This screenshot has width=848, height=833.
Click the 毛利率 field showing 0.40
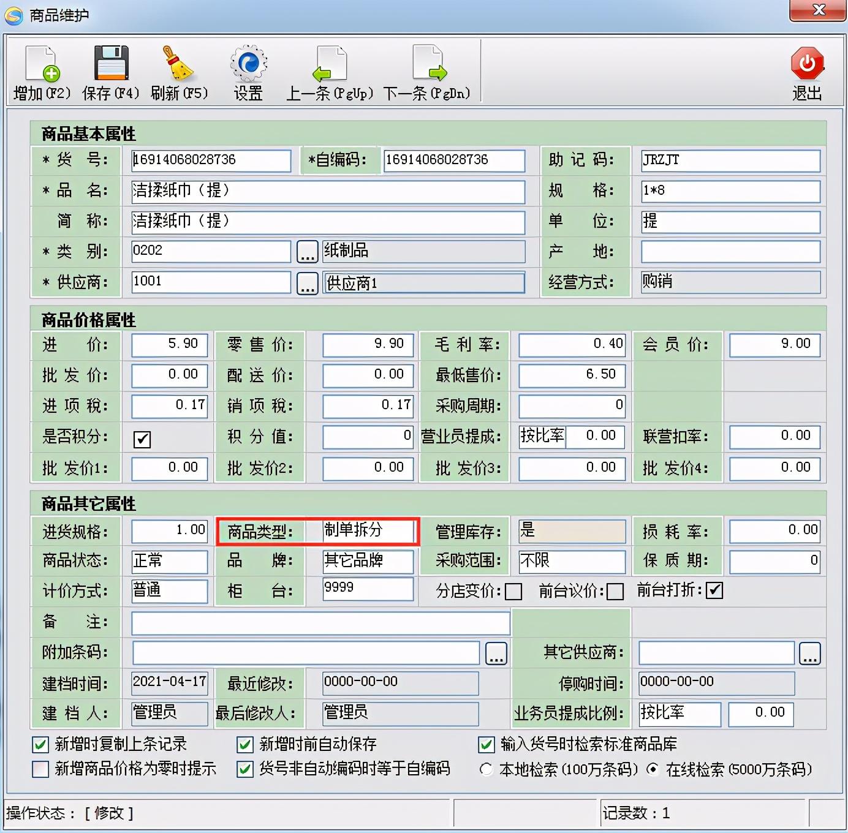point(572,344)
